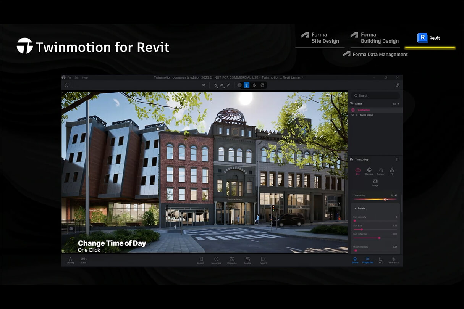The height and width of the screenshot is (309, 464).
Task: Click the scene Search field
Action: point(375,96)
